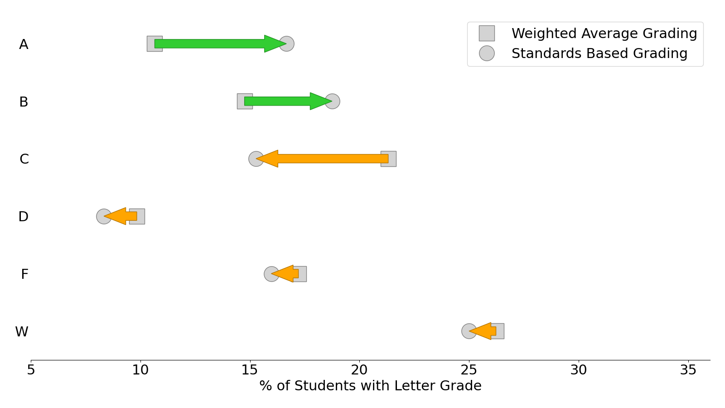Click the x-axis tick label 20
The width and height of the screenshot is (725, 408).
[359, 370]
